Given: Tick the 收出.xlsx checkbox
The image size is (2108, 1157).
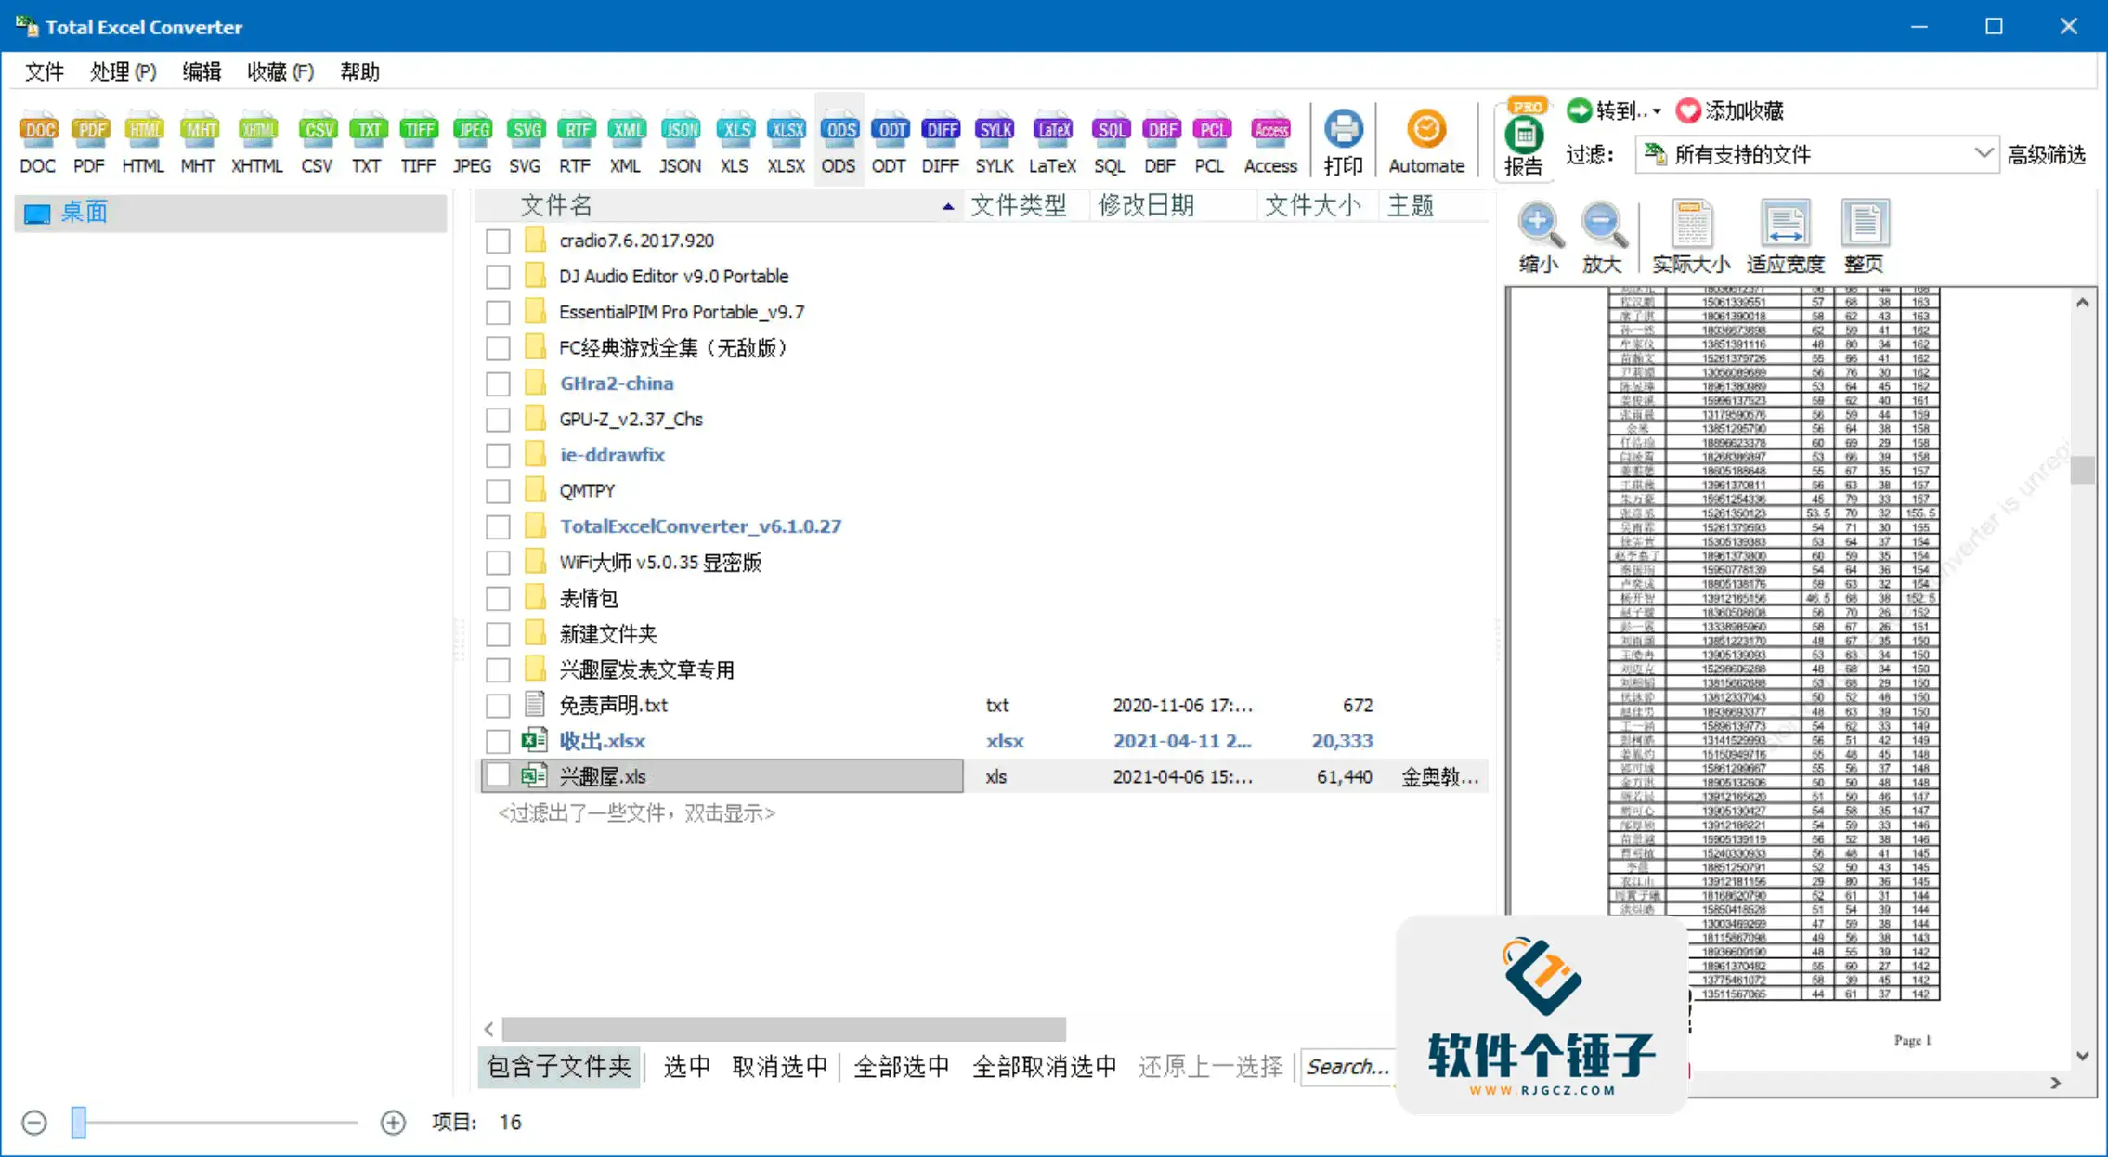Looking at the screenshot, I should click(x=498, y=741).
